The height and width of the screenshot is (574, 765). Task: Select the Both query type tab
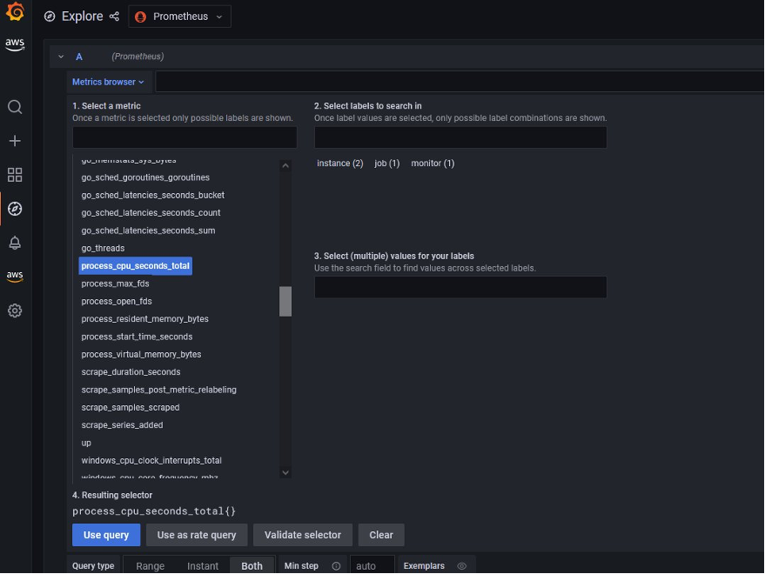point(252,565)
